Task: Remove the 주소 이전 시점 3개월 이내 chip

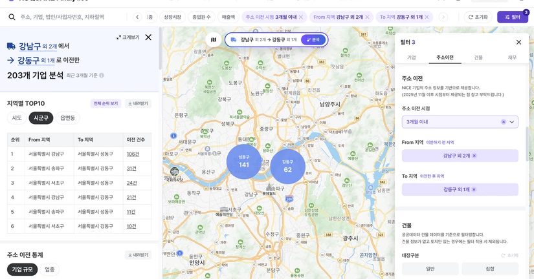Action: pyautogui.click(x=301, y=17)
